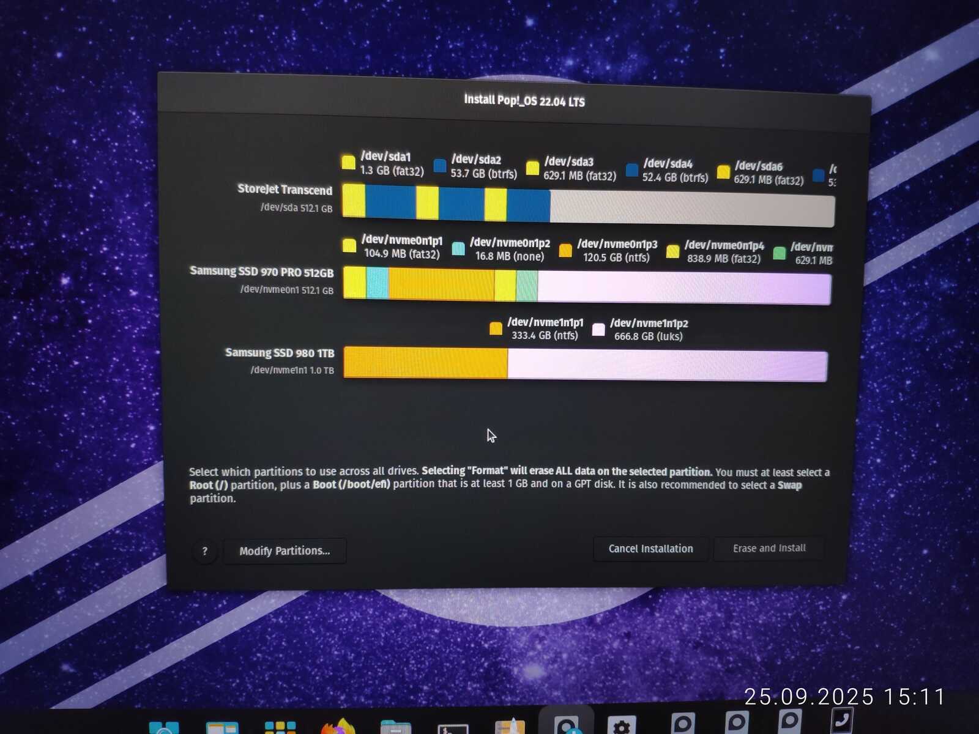979x734 pixels.
Task: Click pink legend swatch for /dev/nvme1n1p2
Action: [598, 330]
